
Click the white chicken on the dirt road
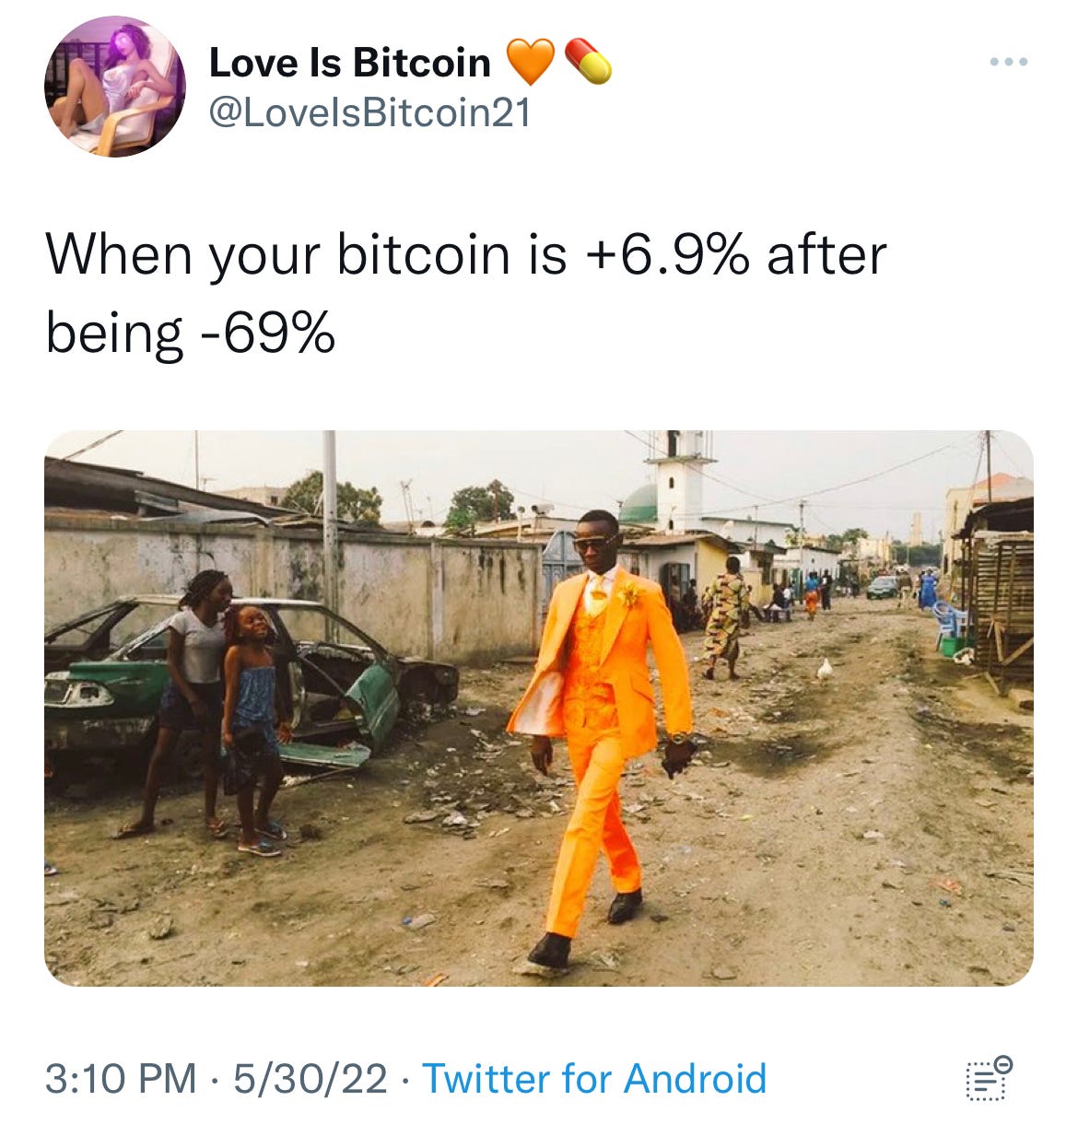tap(825, 670)
